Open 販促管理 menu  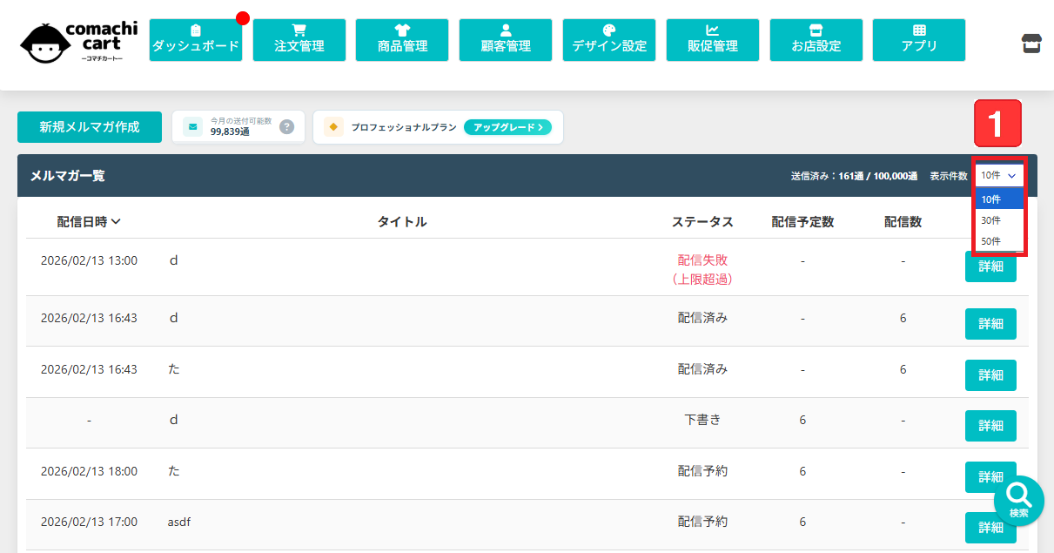tap(713, 40)
